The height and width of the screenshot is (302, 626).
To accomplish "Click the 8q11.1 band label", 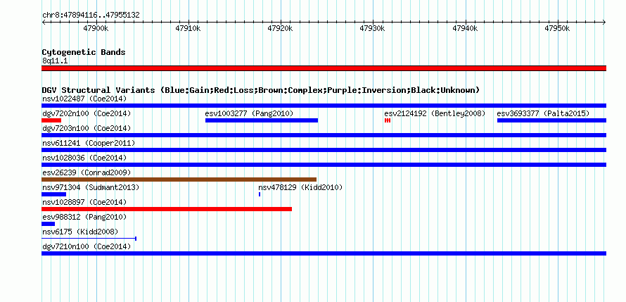I will [55, 61].
